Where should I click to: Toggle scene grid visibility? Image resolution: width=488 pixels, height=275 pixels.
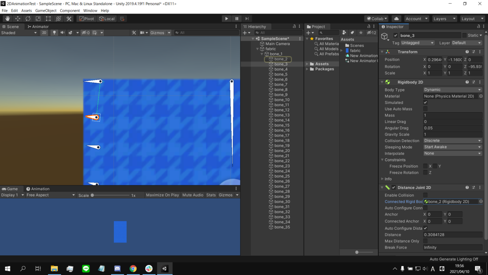[95, 33]
